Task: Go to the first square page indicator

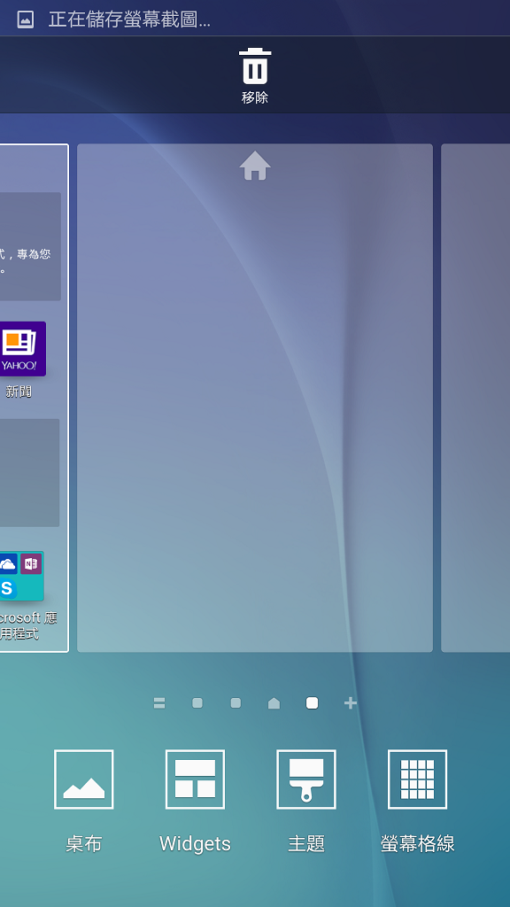Action: (x=197, y=702)
